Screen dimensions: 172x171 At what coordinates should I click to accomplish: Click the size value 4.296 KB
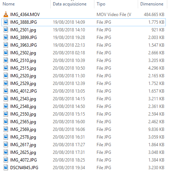156,68
